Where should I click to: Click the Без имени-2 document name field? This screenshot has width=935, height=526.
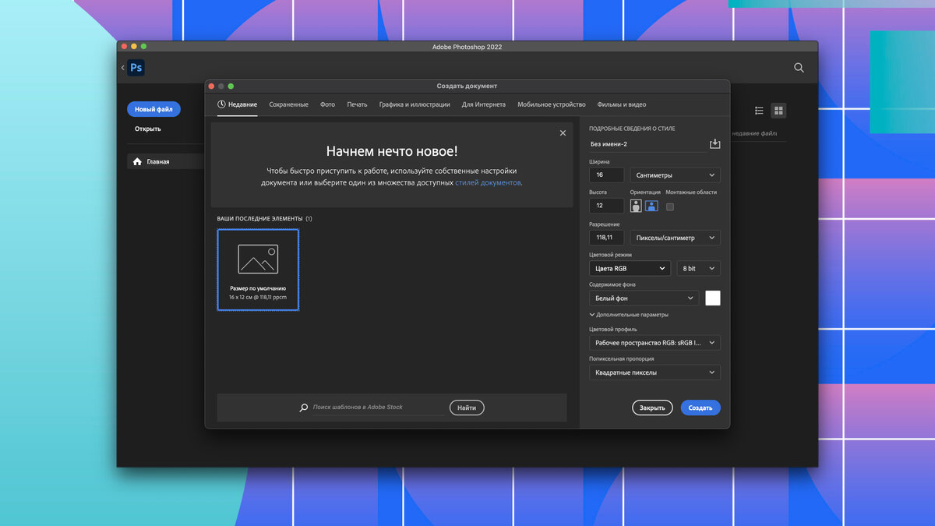click(x=647, y=144)
